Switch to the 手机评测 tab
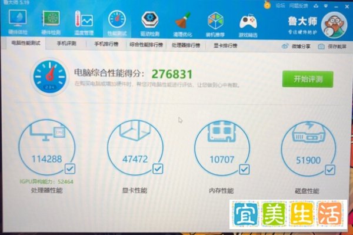 coord(66,44)
